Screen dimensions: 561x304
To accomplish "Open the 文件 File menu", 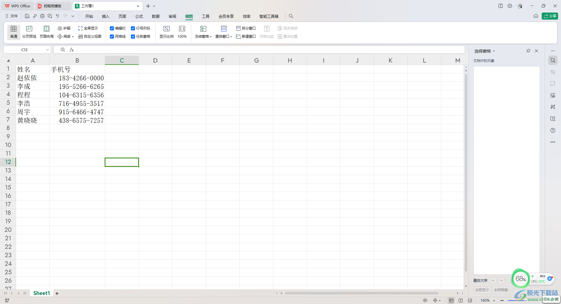I will pos(12,16).
